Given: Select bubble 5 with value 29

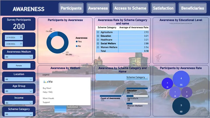Looking at the screenshot, I should click(x=167, y=83).
